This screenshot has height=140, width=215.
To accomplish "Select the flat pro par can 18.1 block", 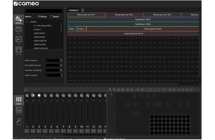I will pos(86,15).
